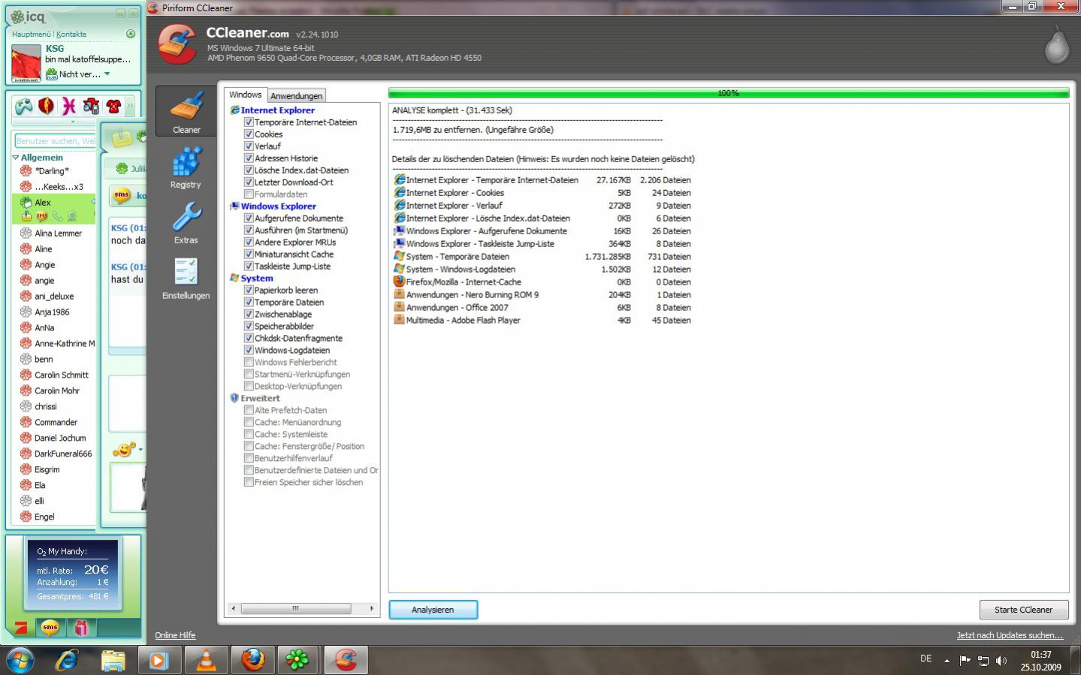This screenshot has width=1081, height=675.
Task: Toggle the Verlauf checkbox
Action: coord(249,146)
